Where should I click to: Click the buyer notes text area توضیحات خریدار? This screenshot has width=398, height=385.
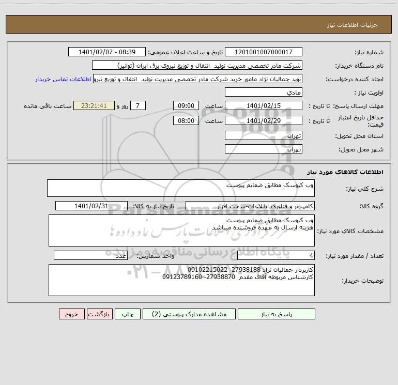pos(181,280)
